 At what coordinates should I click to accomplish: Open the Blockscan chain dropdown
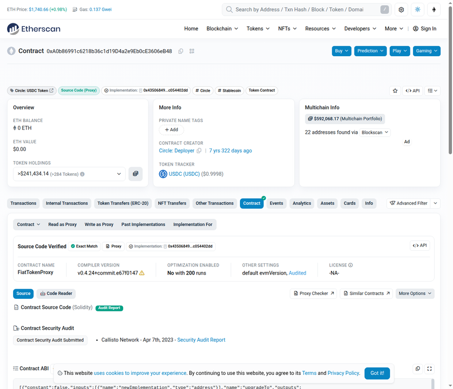click(375, 132)
